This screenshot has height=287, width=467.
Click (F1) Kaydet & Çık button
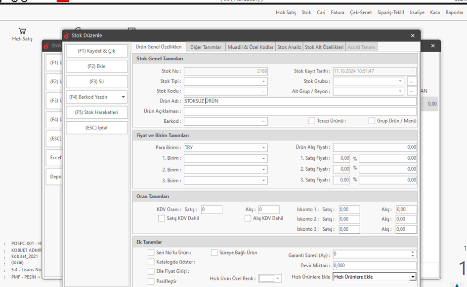pos(96,51)
